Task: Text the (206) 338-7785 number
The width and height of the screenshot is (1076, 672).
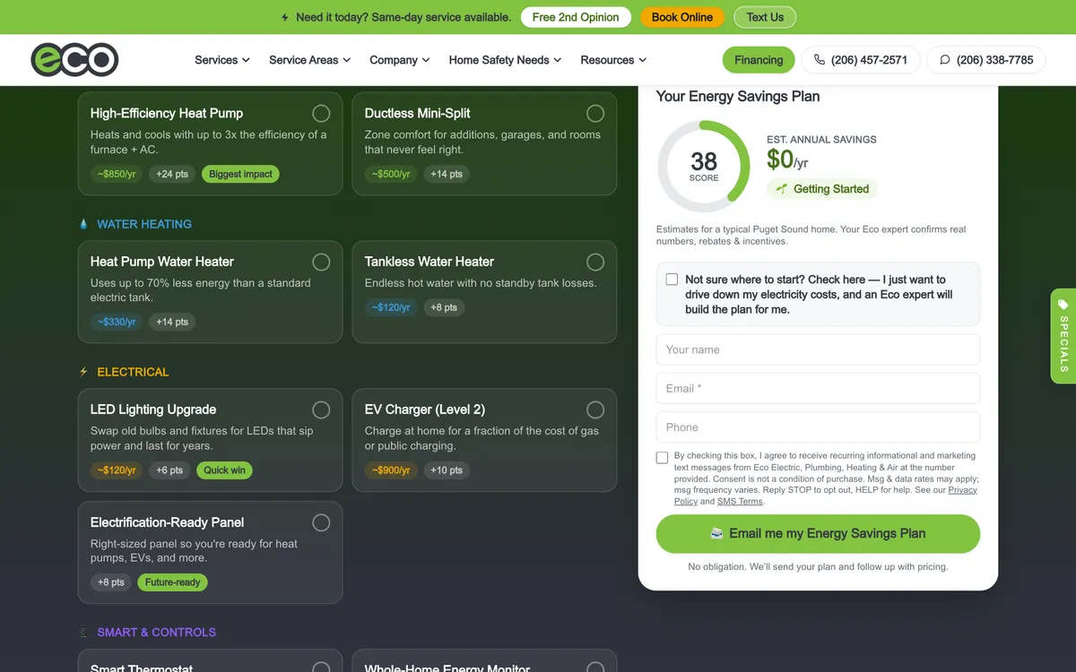Action: (x=986, y=60)
